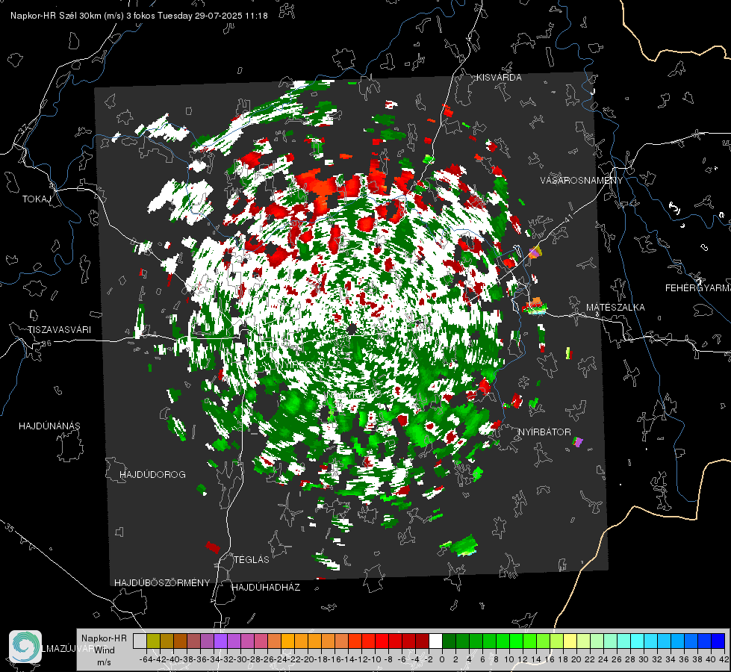Click the radar center point on the map
This screenshot has width=731, height=672.
pos(352,329)
